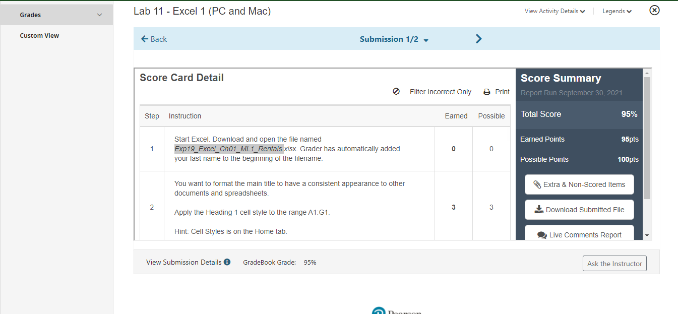Image resolution: width=678 pixels, height=314 pixels.
Task: Click the Earned column header
Action: [x=456, y=116]
